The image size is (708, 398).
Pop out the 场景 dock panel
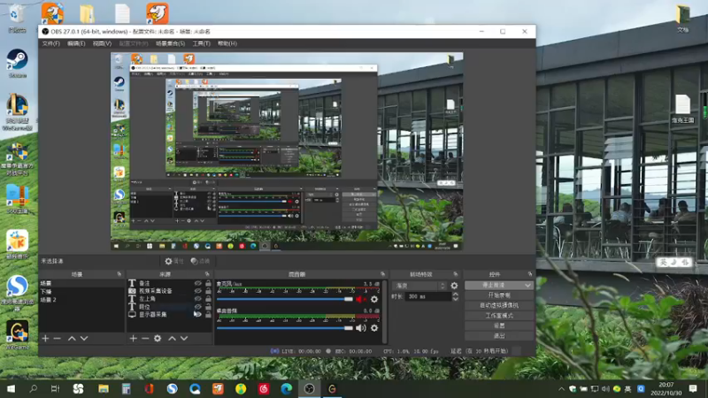click(119, 274)
